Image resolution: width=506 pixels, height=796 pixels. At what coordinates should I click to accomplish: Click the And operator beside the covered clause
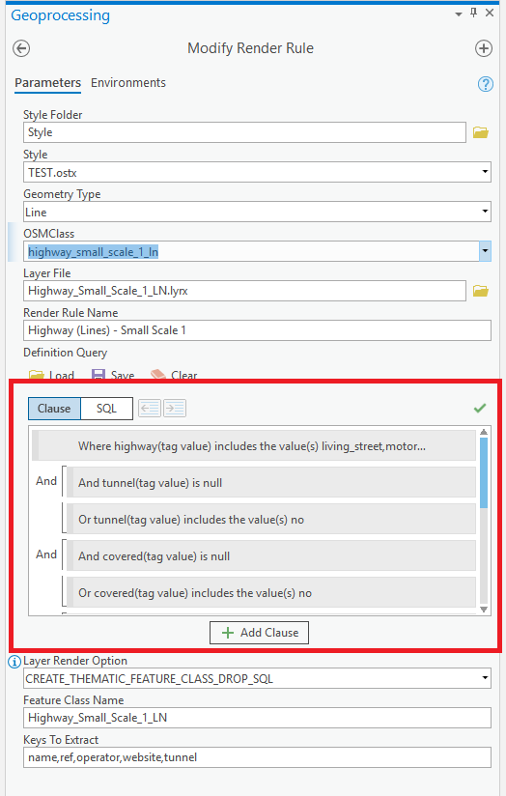(x=46, y=554)
